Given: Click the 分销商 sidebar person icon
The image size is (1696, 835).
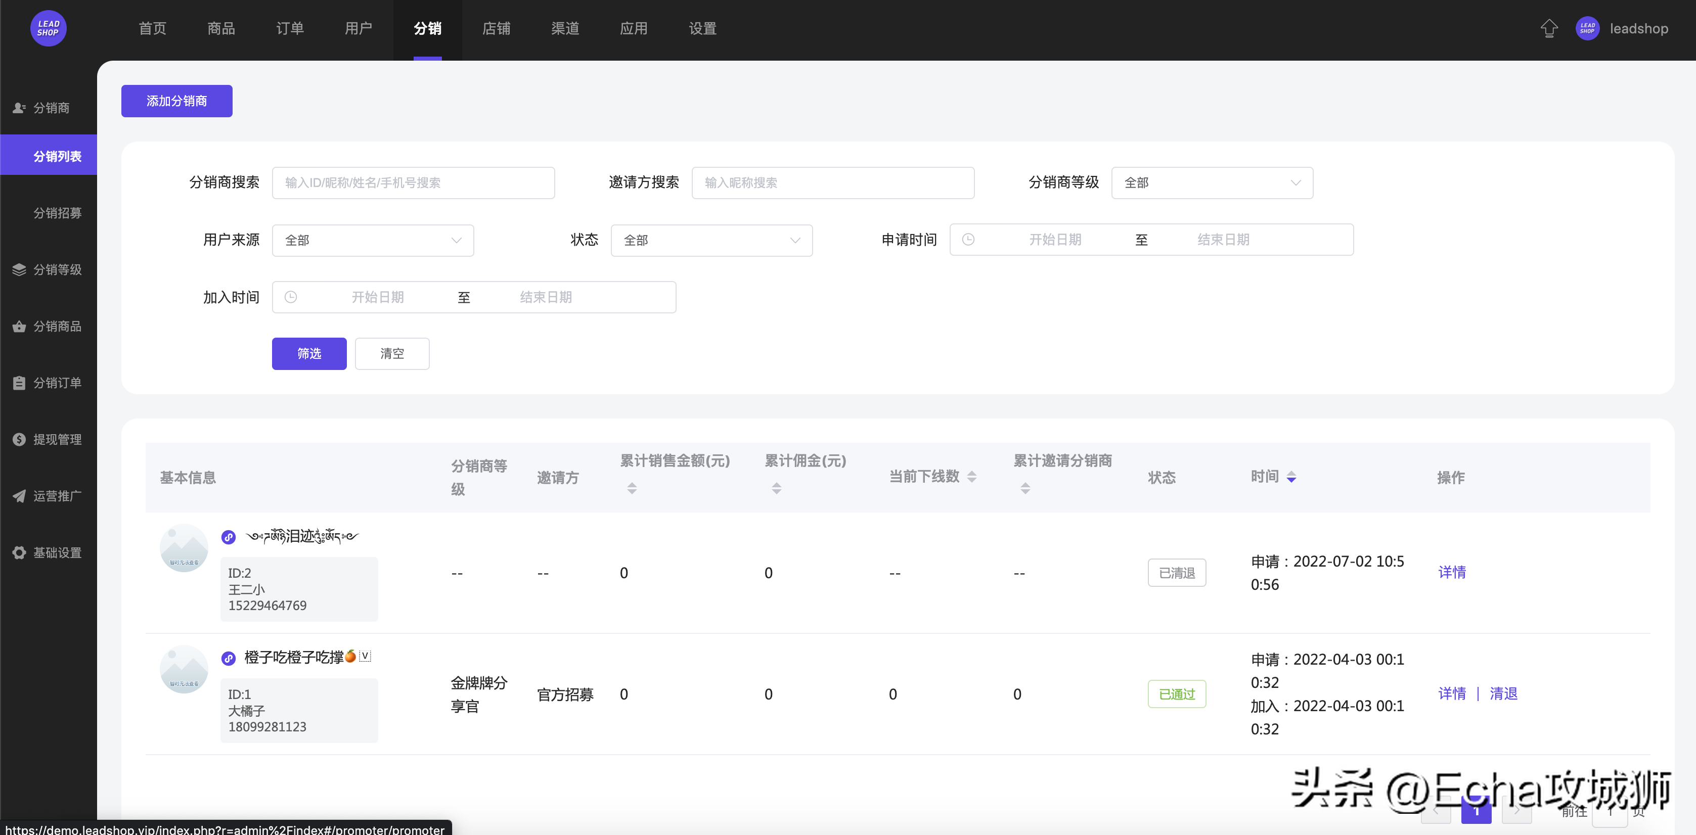Looking at the screenshot, I should pos(19,107).
